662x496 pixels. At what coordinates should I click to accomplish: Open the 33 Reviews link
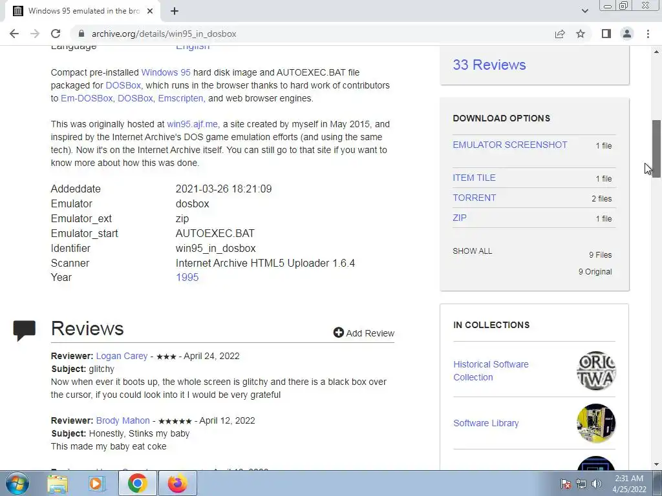pyautogui.click(x=489, y=65)
